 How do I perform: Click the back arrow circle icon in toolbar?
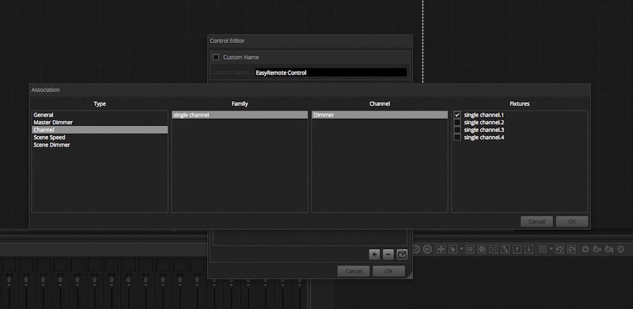(427, 250)
